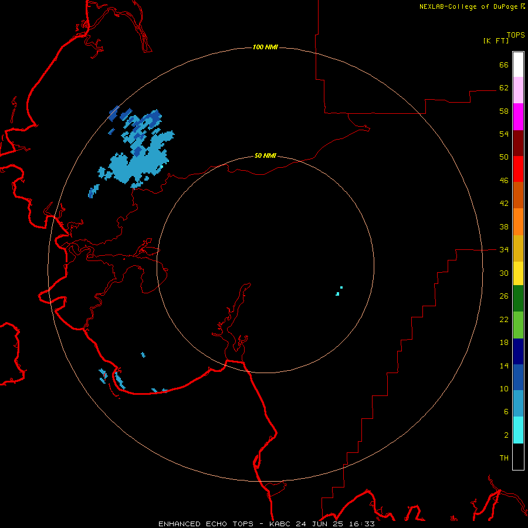528x528 pixels.
Task: Click the [K FT] units label
Action: click(x=496, y=41)
